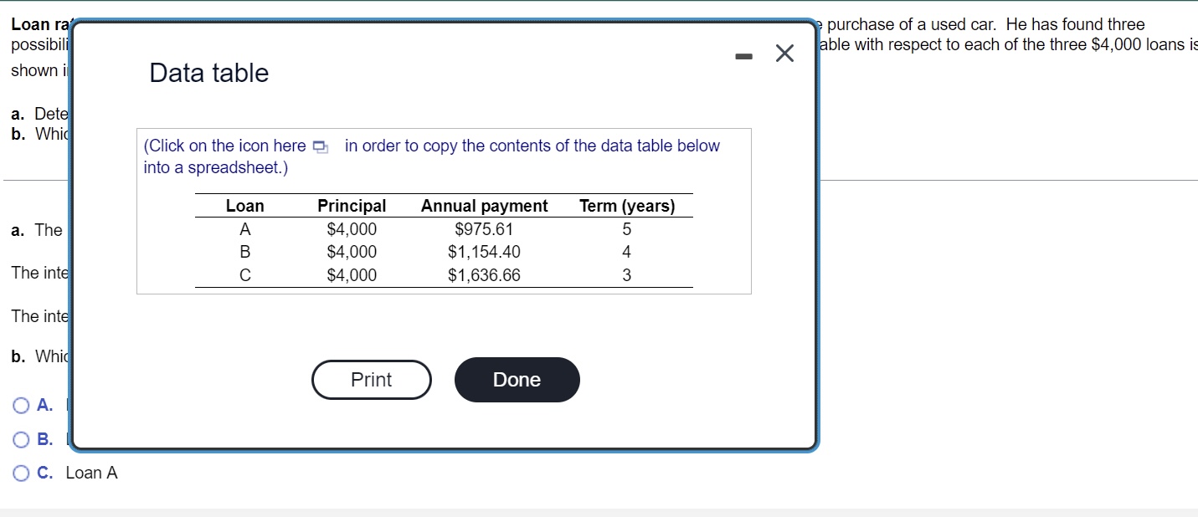Select radio button A

point(19,405)
